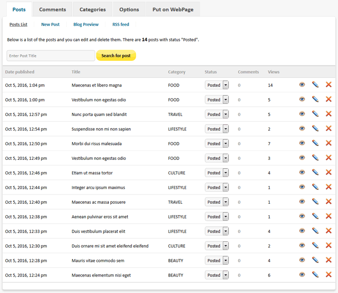
Task: Edit 'Integer arcu ipsum maximus' post
Action: [315, 187]
